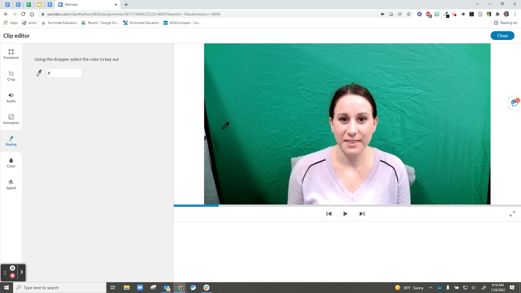Open Slack from the taskbar
Screen dimensions: 521x293
pyautogui.click(x=206, y=288)
